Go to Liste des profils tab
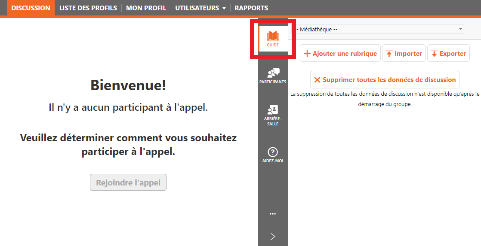The image size is (481, 246). pos(88,8)
